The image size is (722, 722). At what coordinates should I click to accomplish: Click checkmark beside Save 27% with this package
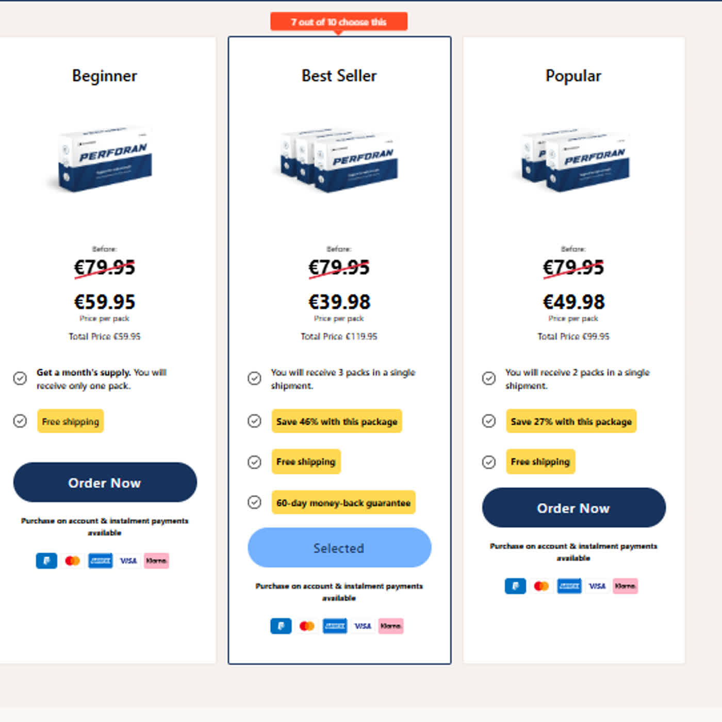[x=489, y=421]
